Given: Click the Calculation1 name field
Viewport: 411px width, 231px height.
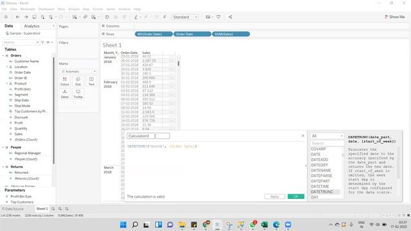Looking at the screenshot, I should (x=148, y=136).
